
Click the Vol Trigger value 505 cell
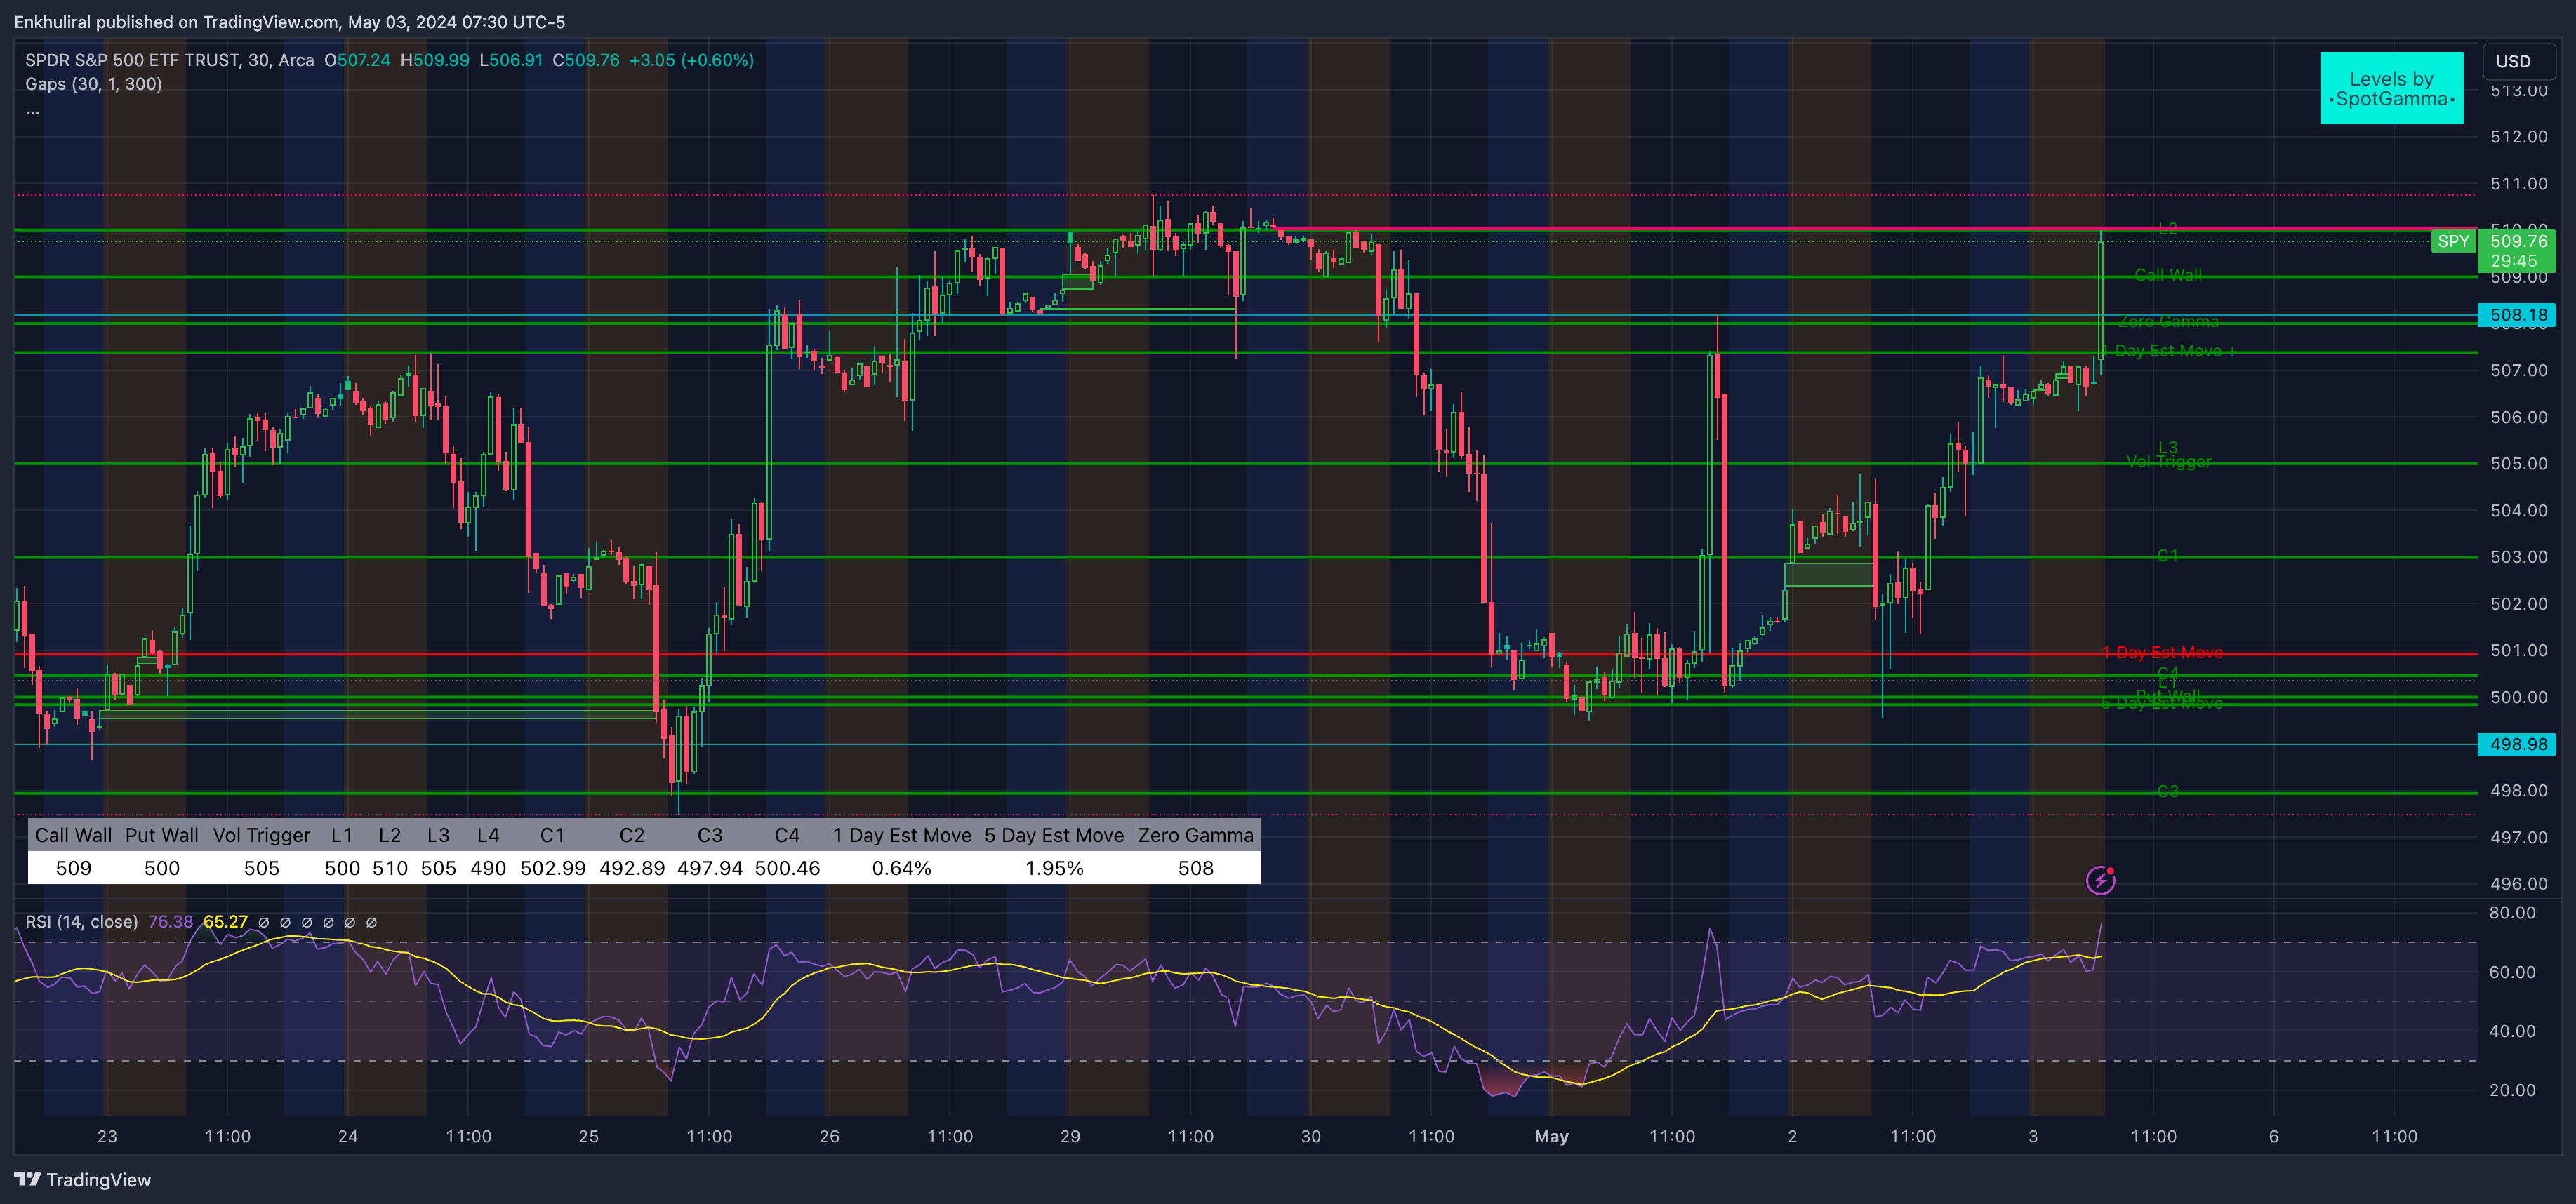(x=261, y=868)
